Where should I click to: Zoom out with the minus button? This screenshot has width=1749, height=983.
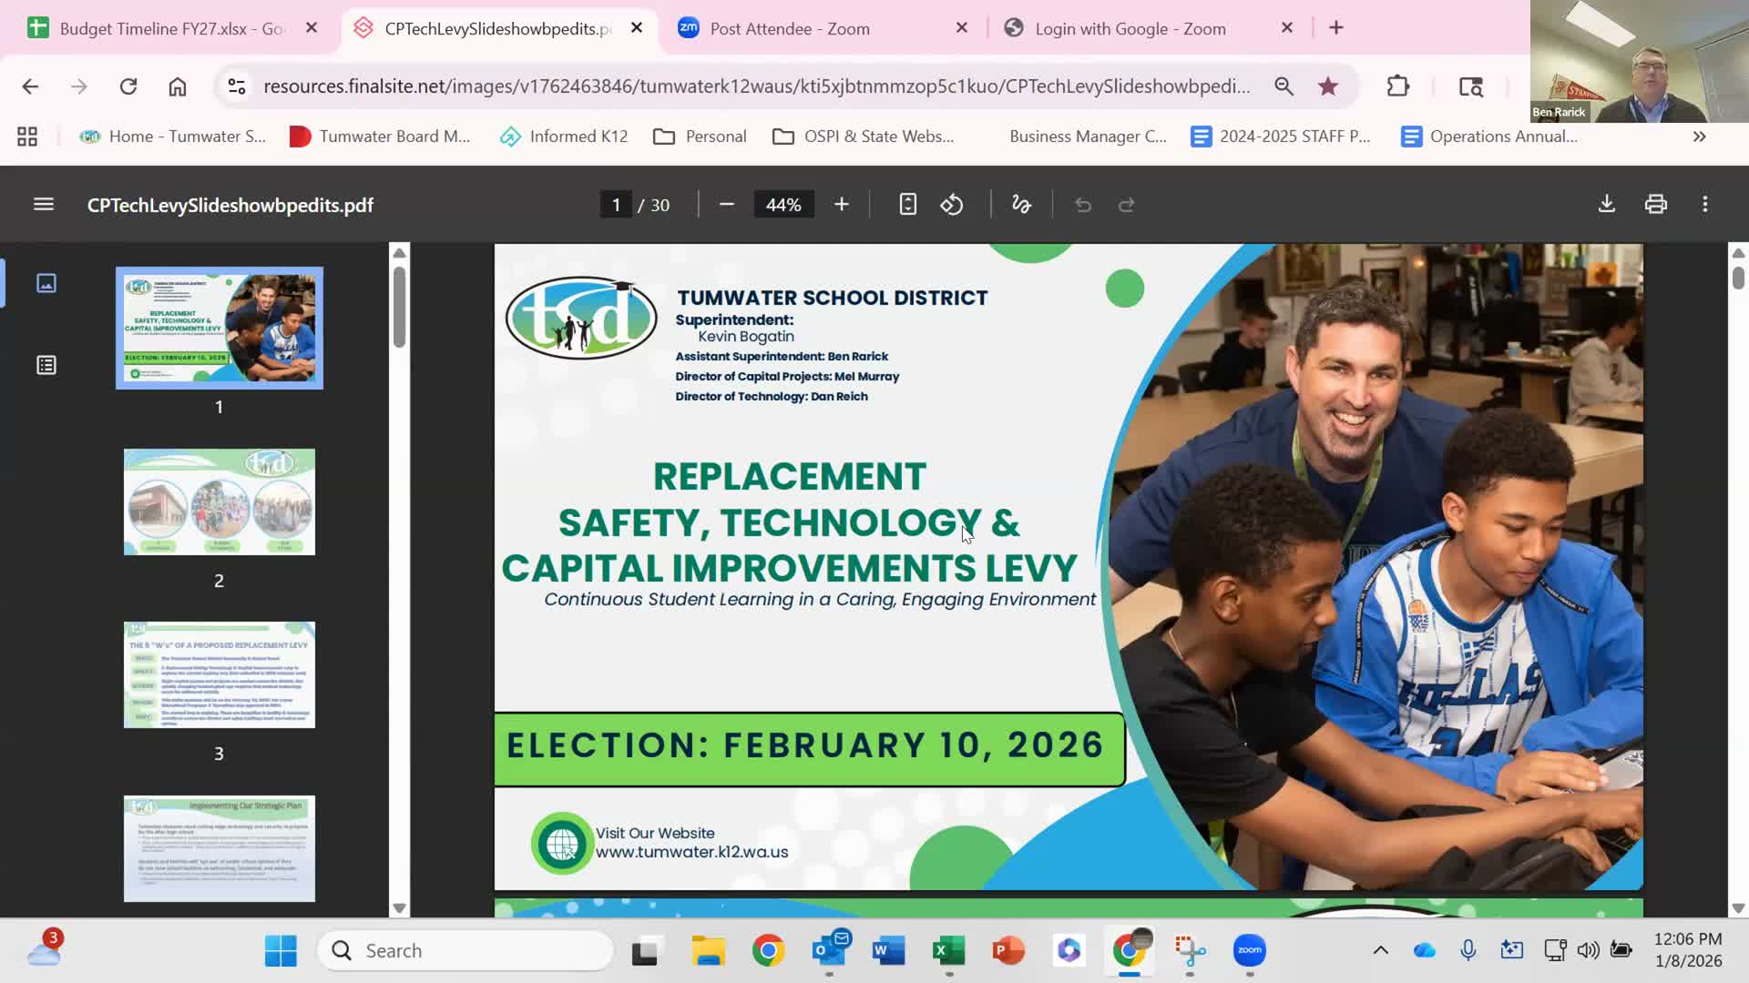[x=726, y=205]
